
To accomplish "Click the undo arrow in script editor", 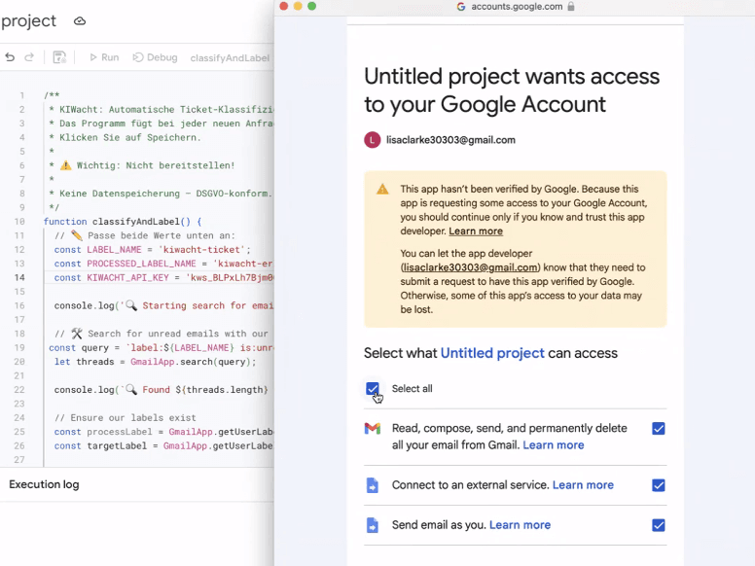I will point(10,57).
